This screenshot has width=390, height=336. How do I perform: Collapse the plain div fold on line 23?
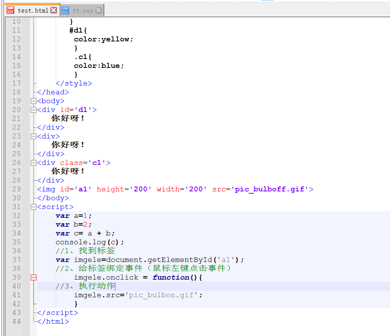pos(33,136)
